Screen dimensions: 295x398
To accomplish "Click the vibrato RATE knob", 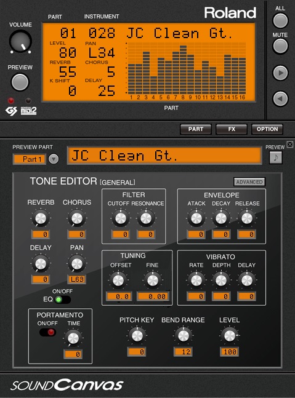I will pyautogui.click(x=196, y=281).
